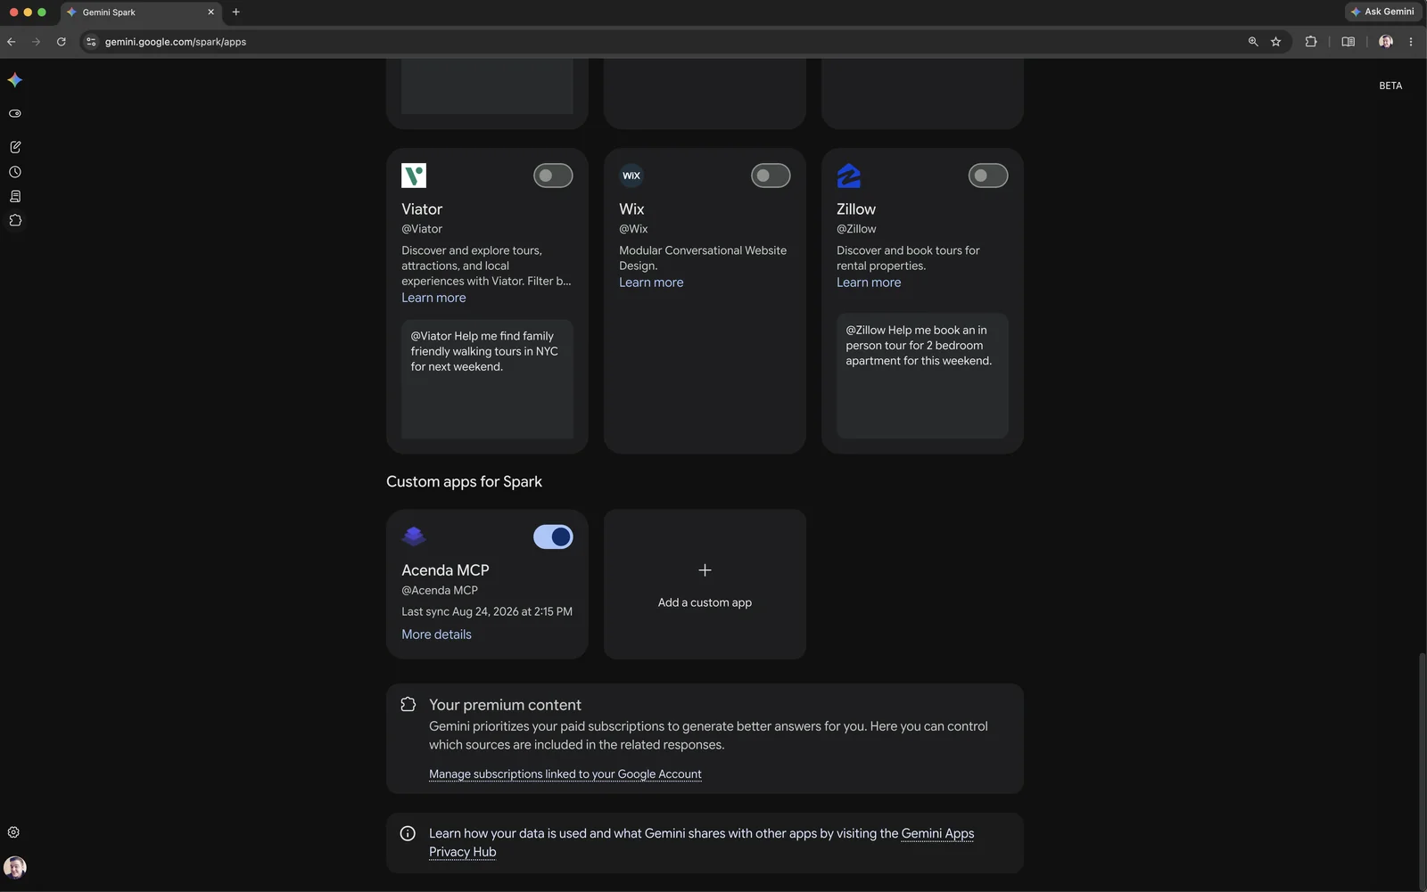Click Add a custom app card
Screen dimensions: 1427x892
click(x=705, y=585)
